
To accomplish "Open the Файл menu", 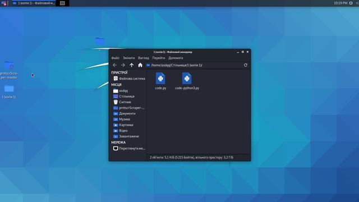I will [x=115, y=58].
